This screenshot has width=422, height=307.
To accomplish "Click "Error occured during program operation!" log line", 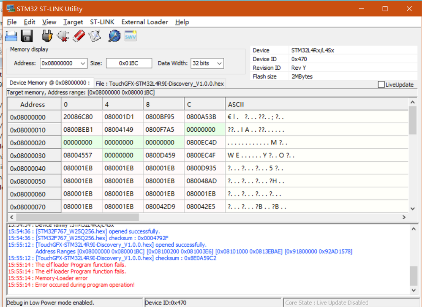I will [71, 285].
